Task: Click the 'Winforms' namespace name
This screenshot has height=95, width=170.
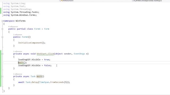Action: [x=21, y=21]
